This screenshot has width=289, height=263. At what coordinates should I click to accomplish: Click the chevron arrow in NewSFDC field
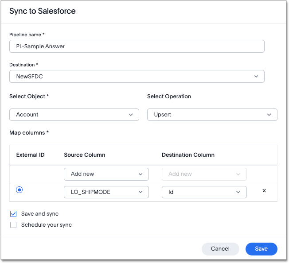click(x=256, y=76)
